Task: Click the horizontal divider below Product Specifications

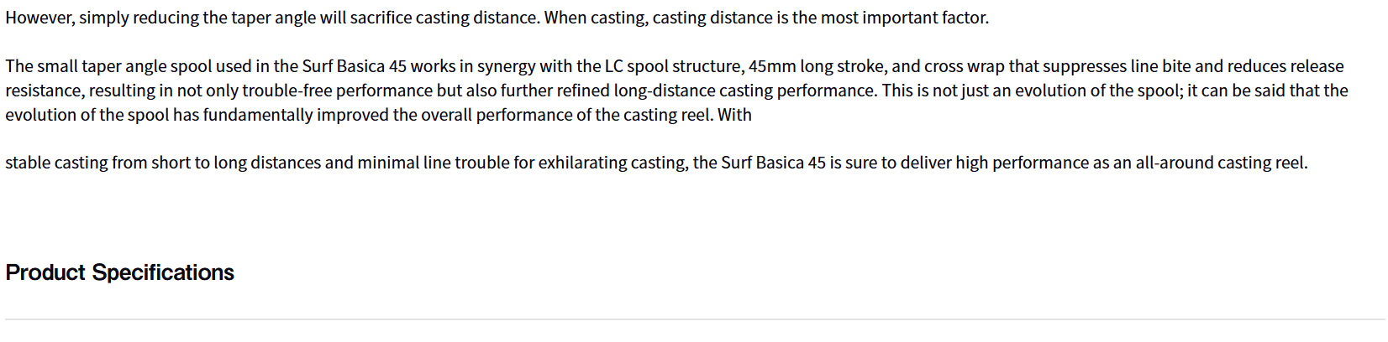Action: pyautogui.click(x=694, y=319)
